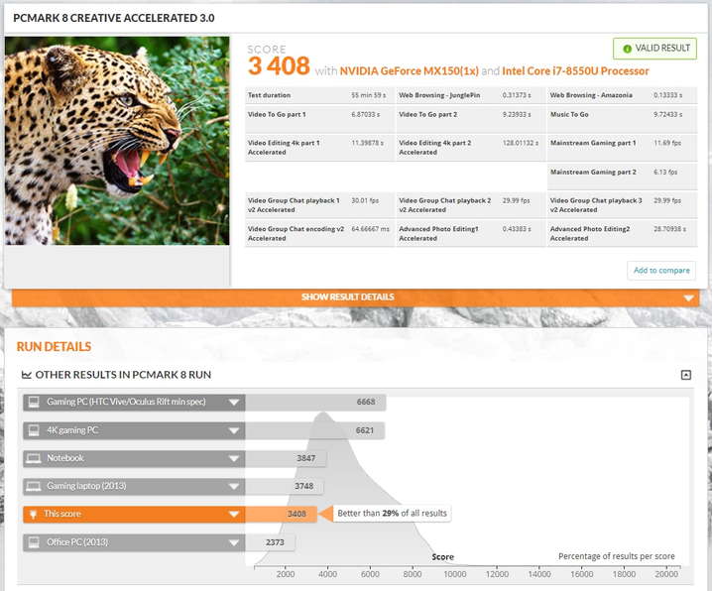
Task: Click the PCMARK 8 CREATIVE ACCELERATED 3.0 title
Action: pos(114,18)
